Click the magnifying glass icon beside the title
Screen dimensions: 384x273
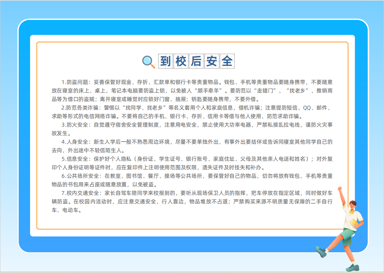[x=149, y=62]
